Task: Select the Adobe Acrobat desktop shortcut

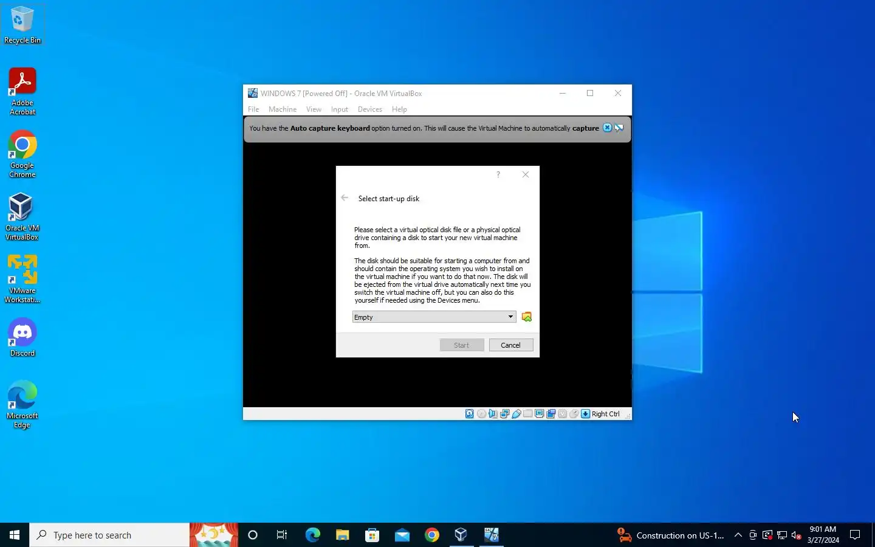Action: (22, 91)
